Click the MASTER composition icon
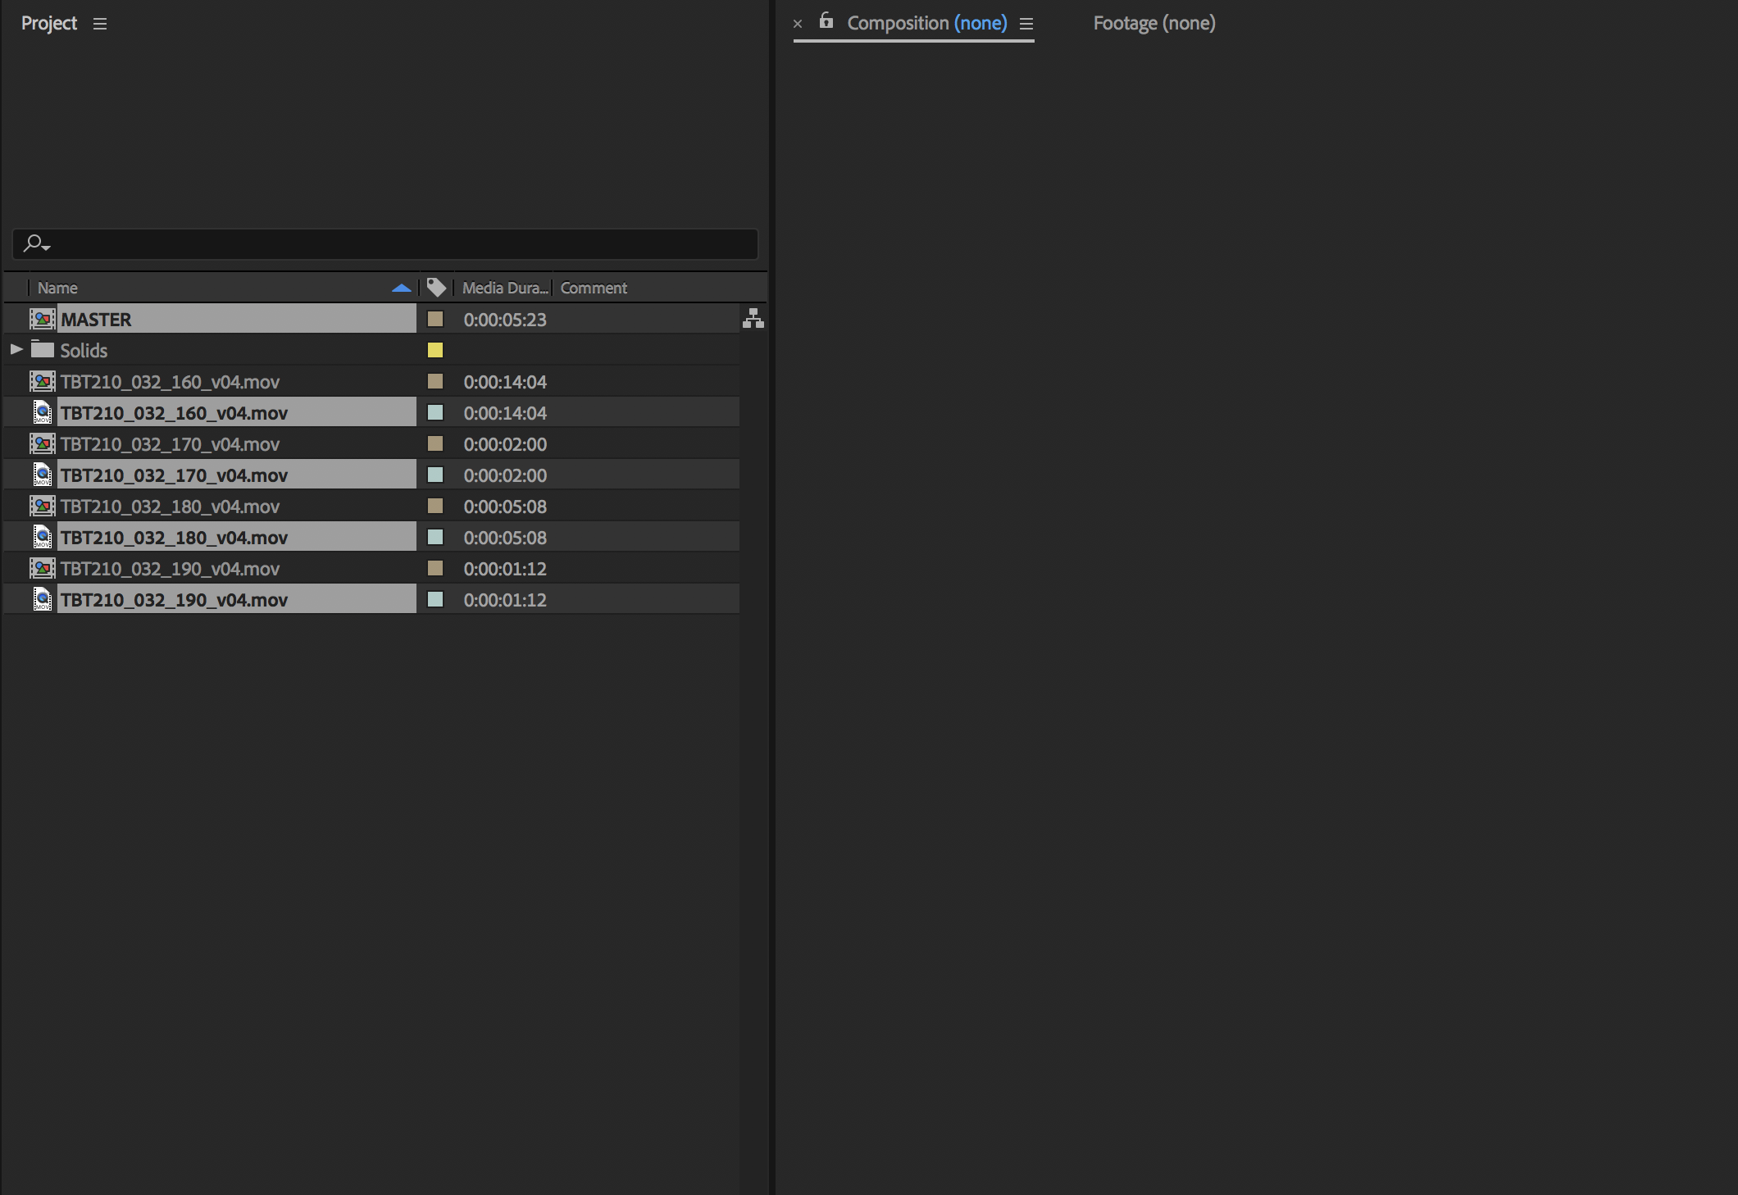The height and width of the screenshot is (1195, 1738). click(x=42, y=319)
